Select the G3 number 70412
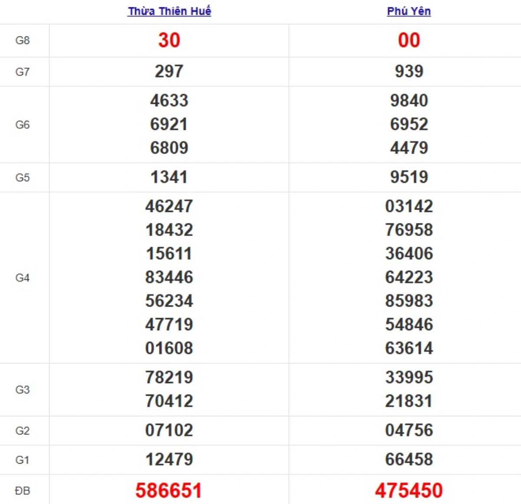 (x=169, y=401)
